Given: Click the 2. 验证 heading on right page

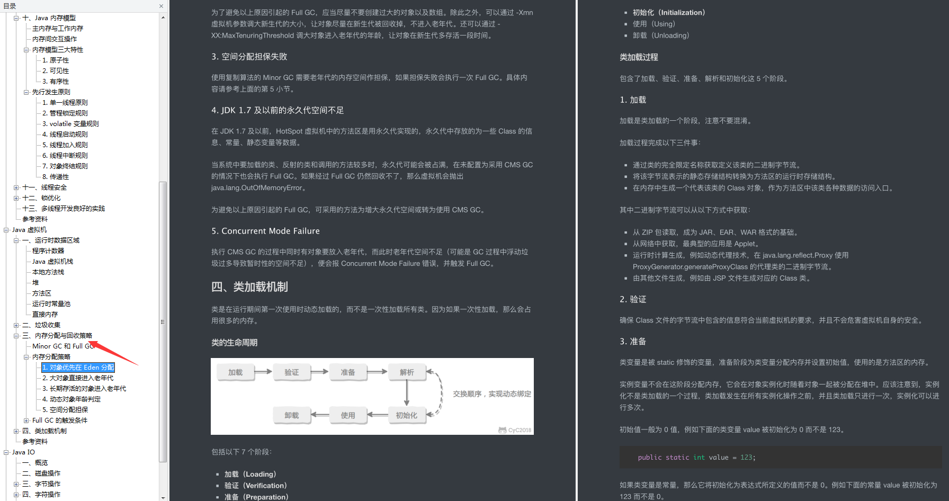Looking at the screenshot, I should (x=633, y=300).
